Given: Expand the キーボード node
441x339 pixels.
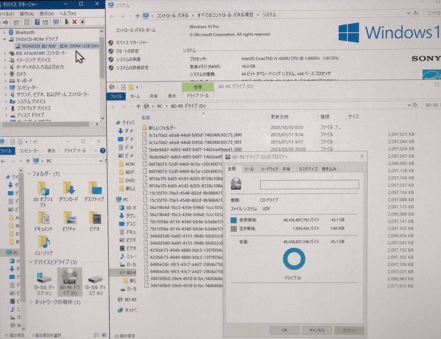Looking at the screenshot, I should [5, 81].
